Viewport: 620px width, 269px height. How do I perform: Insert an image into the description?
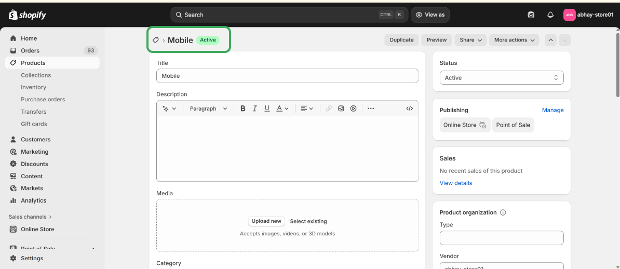[x=341, y=109]
